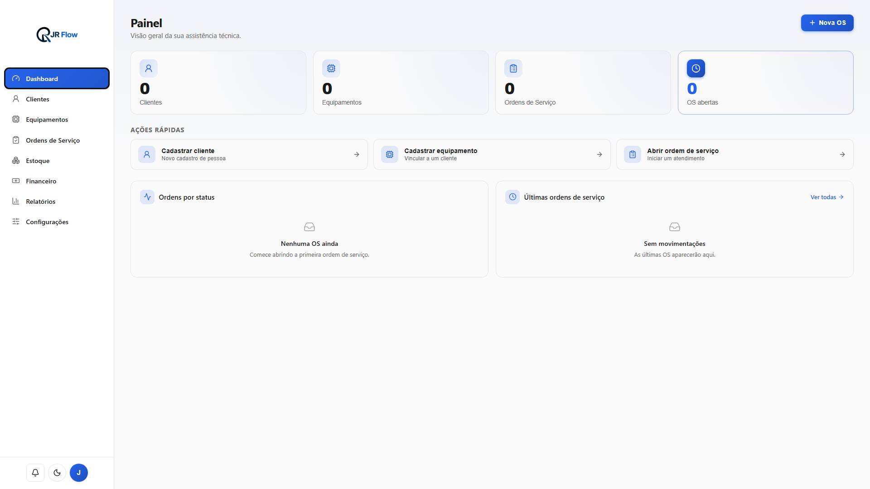Click arrow on Cadastrar equipamento card
Image resolution: width=870 pixels, height=489 pixels.
click(x=599, y=154)
